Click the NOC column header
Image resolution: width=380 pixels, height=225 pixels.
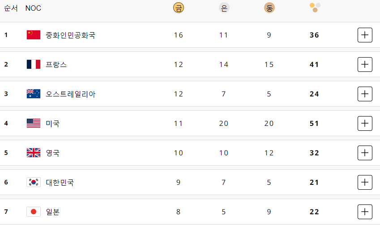33,8
